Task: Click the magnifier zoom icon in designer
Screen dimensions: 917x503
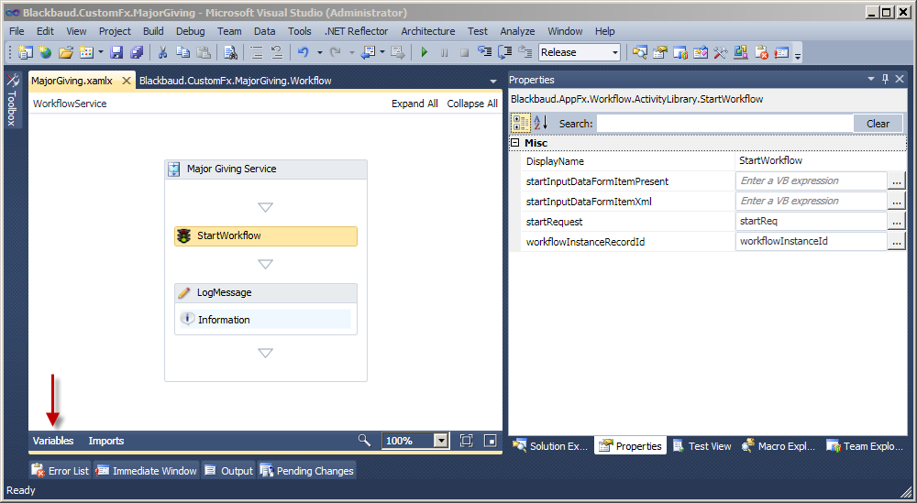Action: (365, 441)
